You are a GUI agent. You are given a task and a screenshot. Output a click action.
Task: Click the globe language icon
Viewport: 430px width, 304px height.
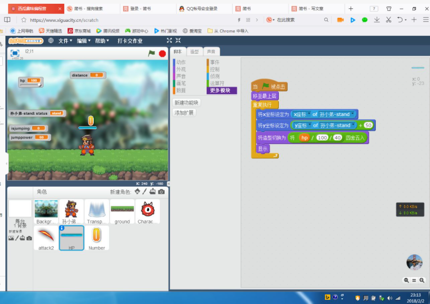[x=51, y=41]
